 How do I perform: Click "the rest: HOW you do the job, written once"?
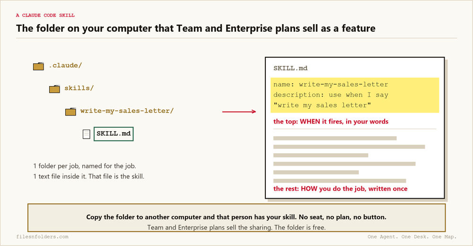click(340, 189)
